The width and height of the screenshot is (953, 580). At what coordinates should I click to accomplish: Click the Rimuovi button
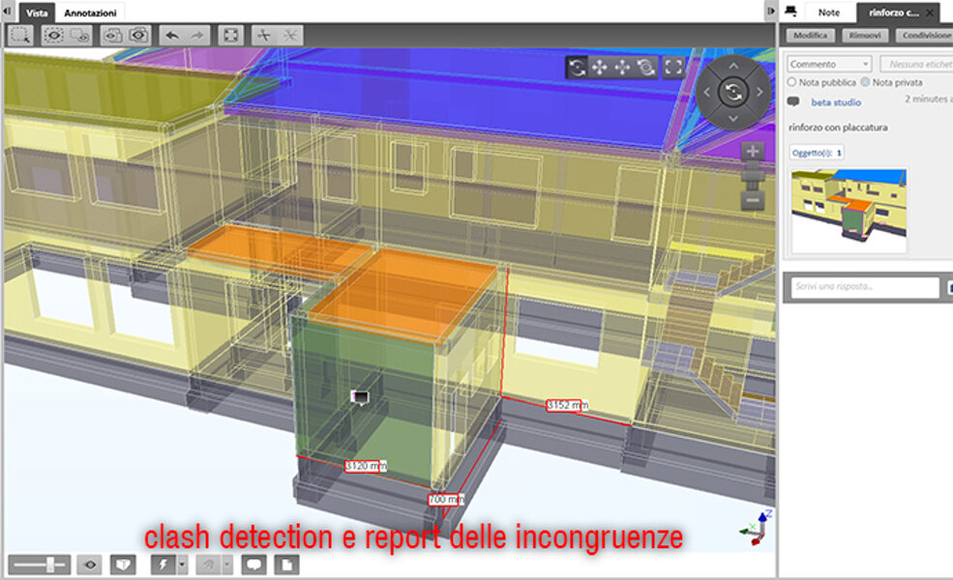(x=864, y=36)
